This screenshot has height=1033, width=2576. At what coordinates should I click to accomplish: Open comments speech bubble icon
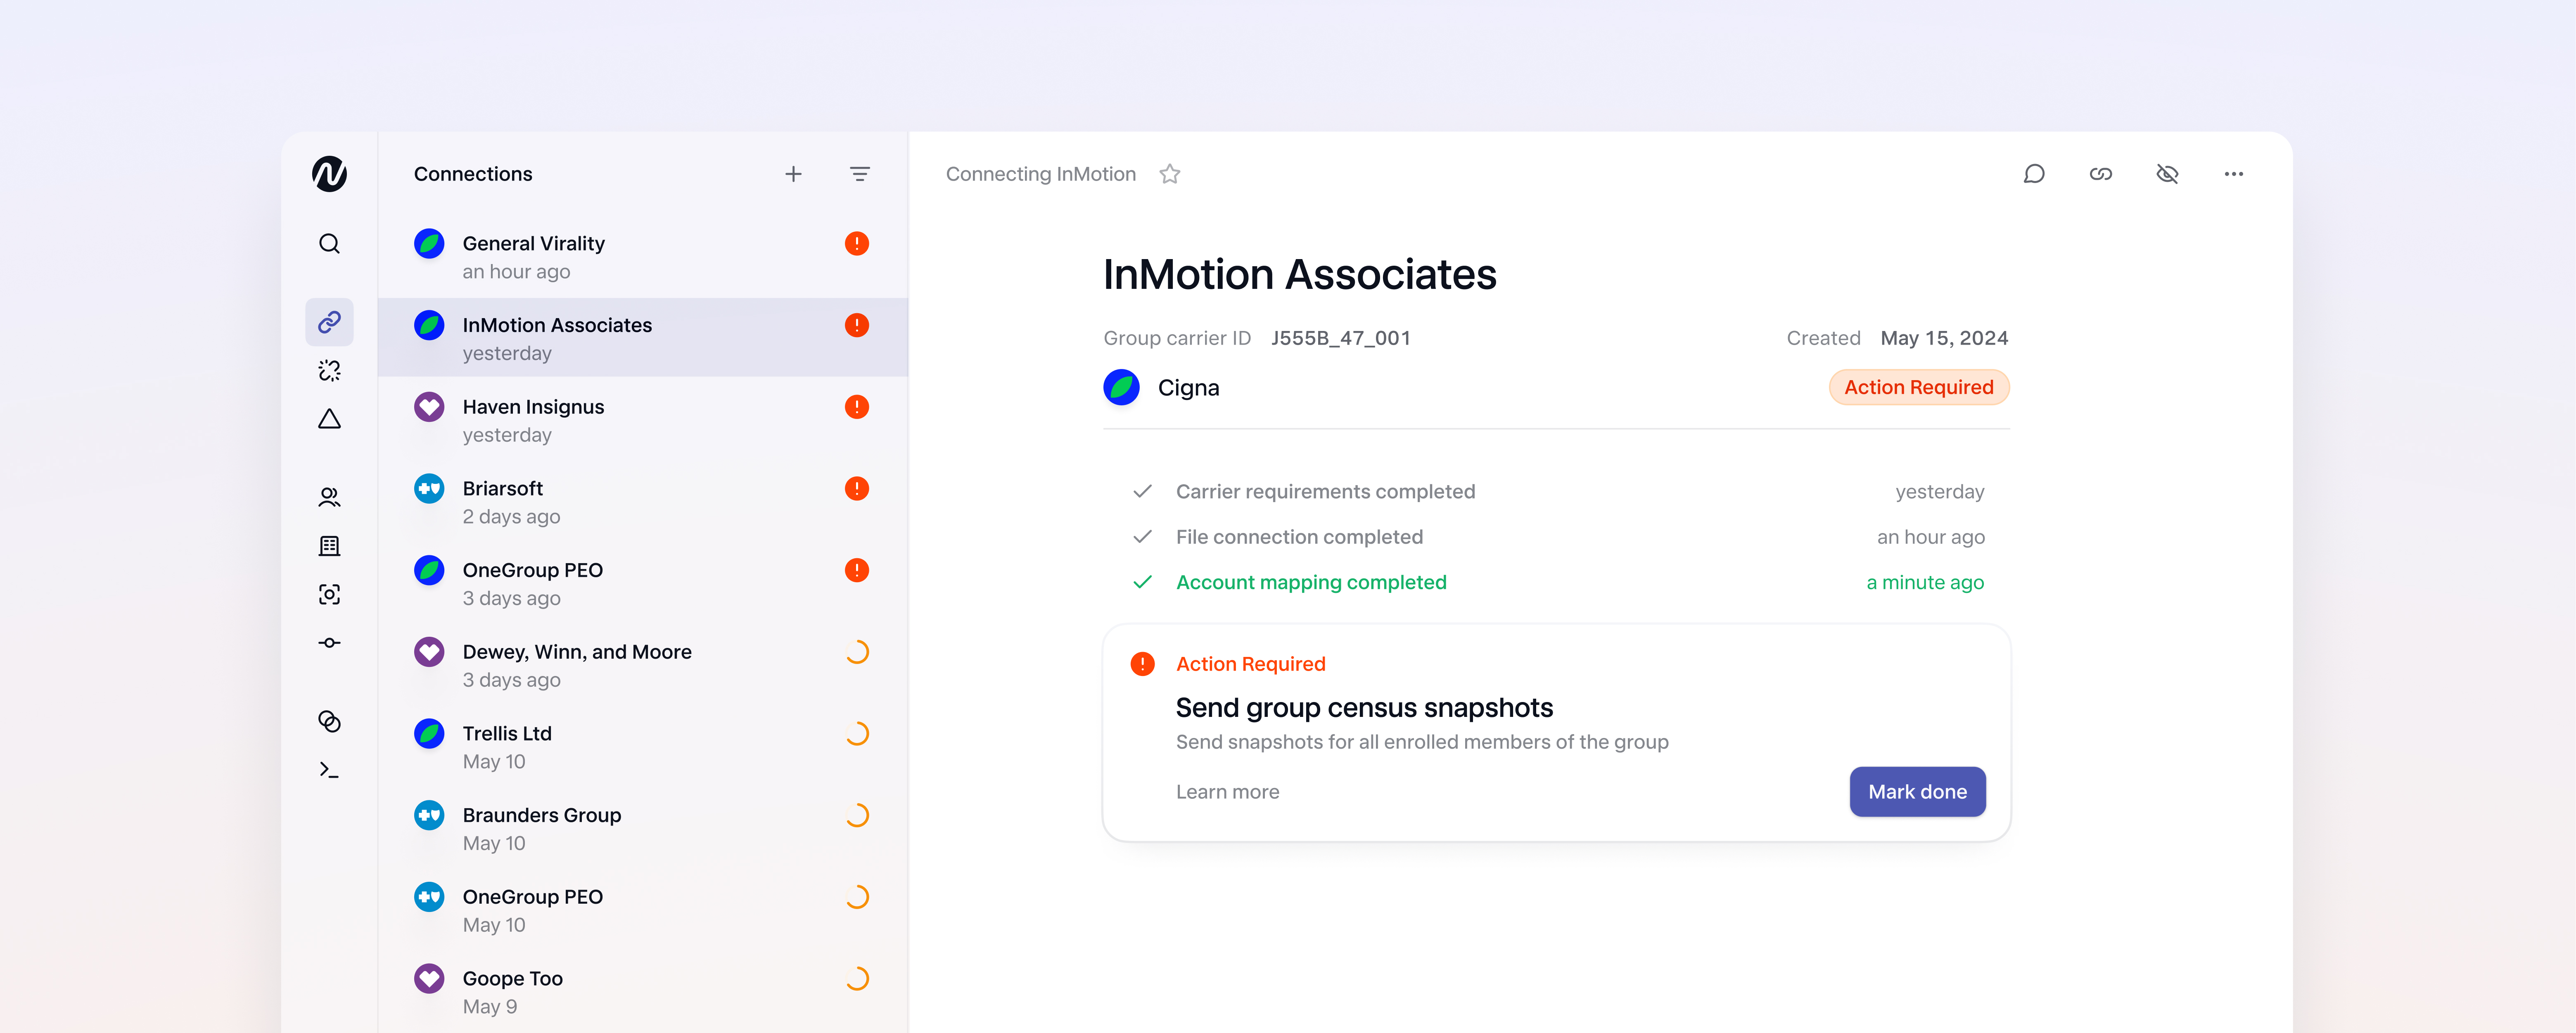point(2034,174)
